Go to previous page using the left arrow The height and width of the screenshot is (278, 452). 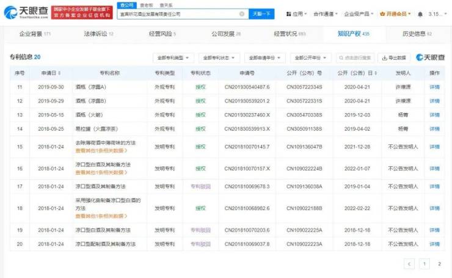tap(409, 264)
